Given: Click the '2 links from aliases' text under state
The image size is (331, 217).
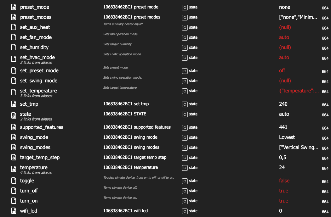Looking at the screenshot, I should point(36,119).
